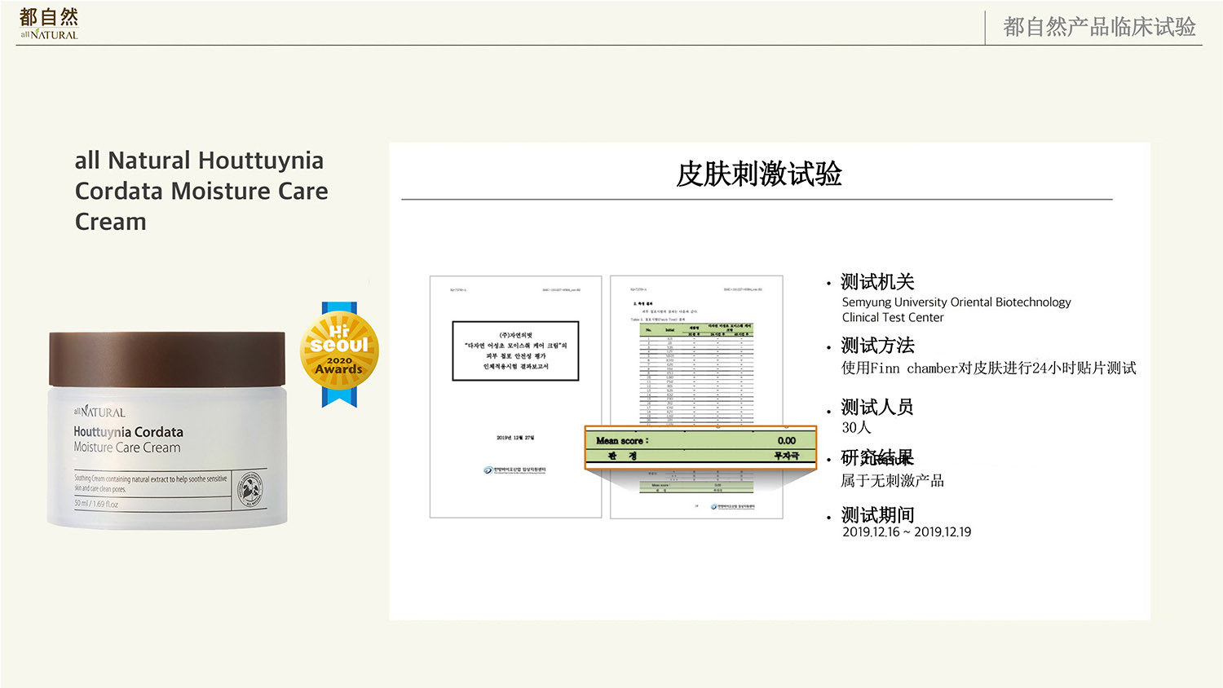Click the Semyung University Oriental Biotechnology text
The image size is (1223, 688).
[x=956, y=302]
